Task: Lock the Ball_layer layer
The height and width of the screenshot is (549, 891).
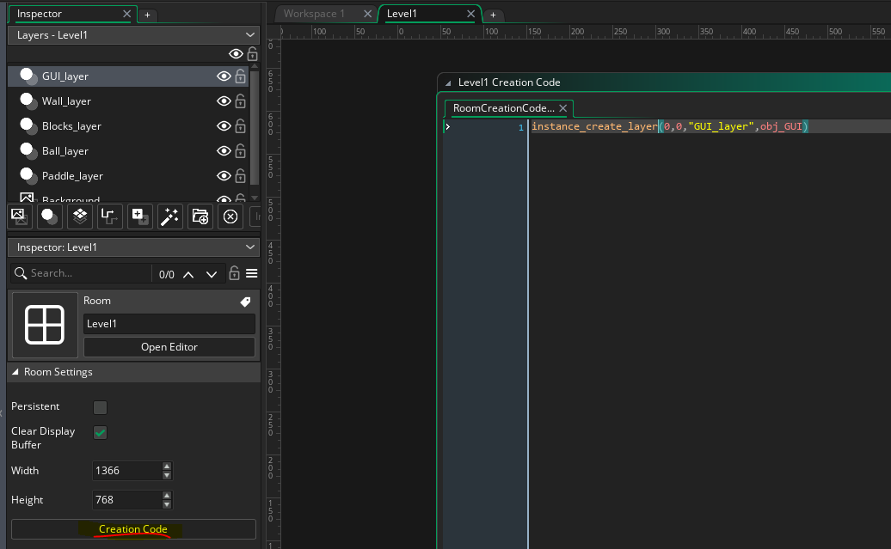Action: pyautogui.click(x=240, y=150)
